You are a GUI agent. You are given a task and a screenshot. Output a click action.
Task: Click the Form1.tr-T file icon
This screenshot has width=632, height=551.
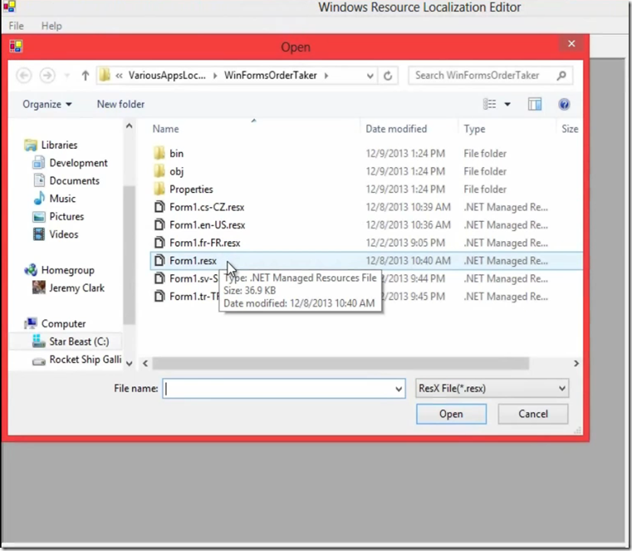click(159, 297)
